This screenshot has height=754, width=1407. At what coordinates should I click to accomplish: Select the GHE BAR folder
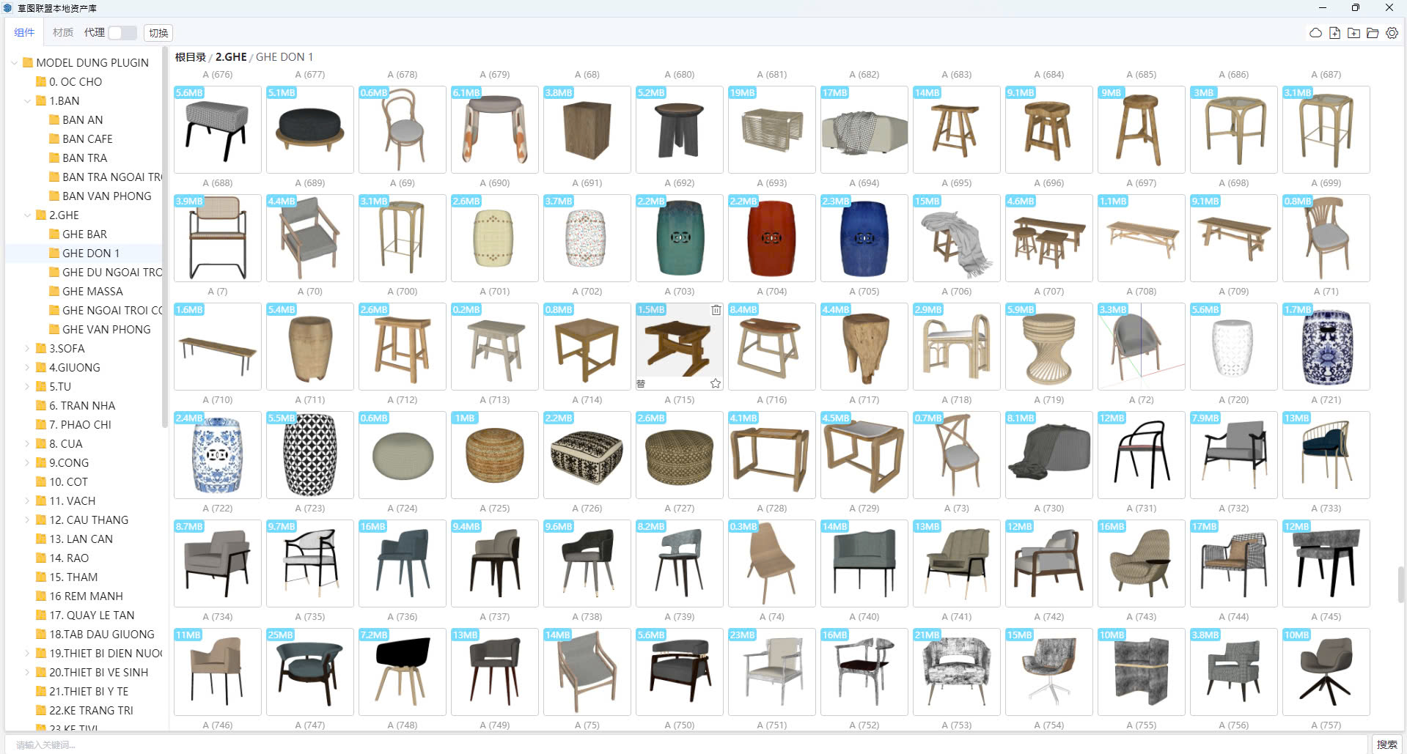(84, 234)
